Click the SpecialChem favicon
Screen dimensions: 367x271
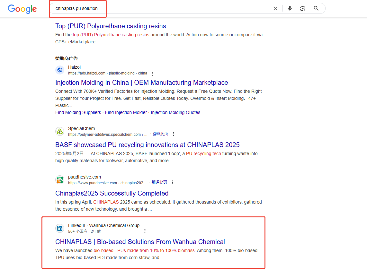(x=60, y=131)
